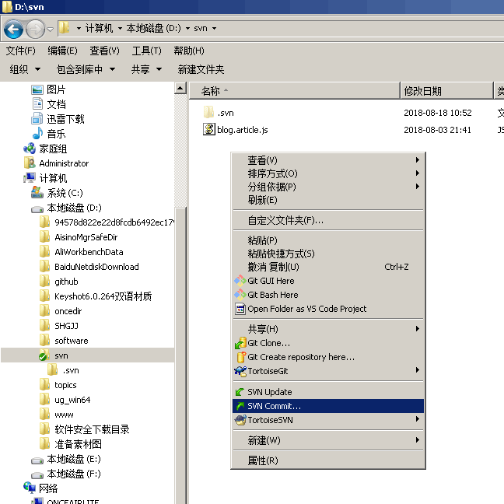This screenshot has height=504, width=504.
Task: Select the github folder in tree
Action: point(66,282)
